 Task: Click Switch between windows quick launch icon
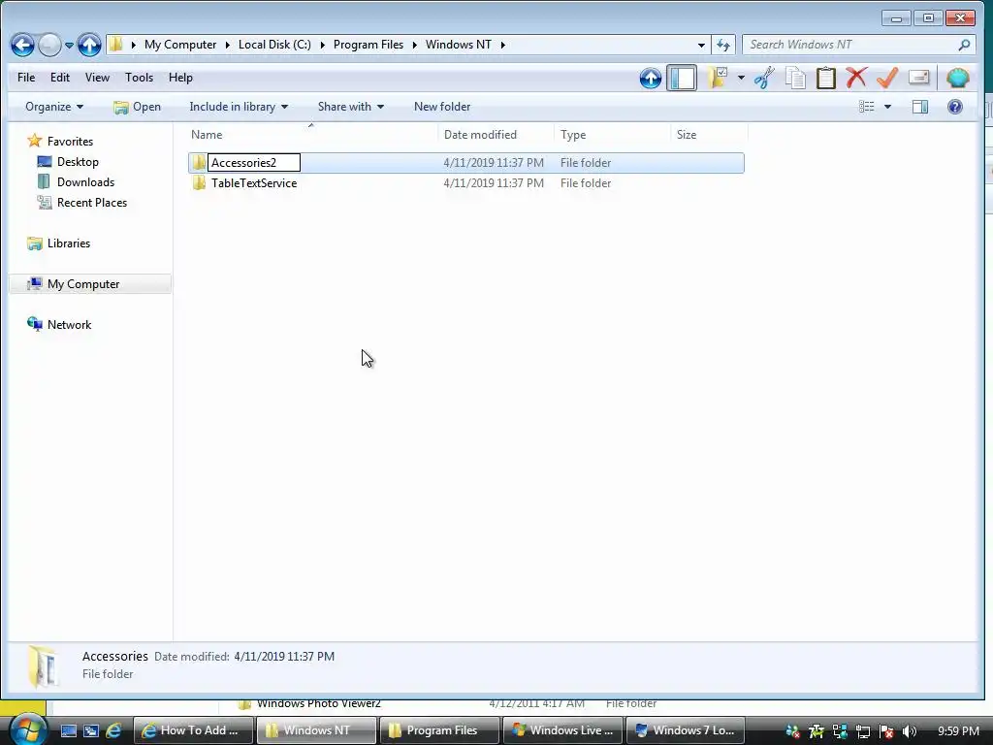[x=90, y=730]
